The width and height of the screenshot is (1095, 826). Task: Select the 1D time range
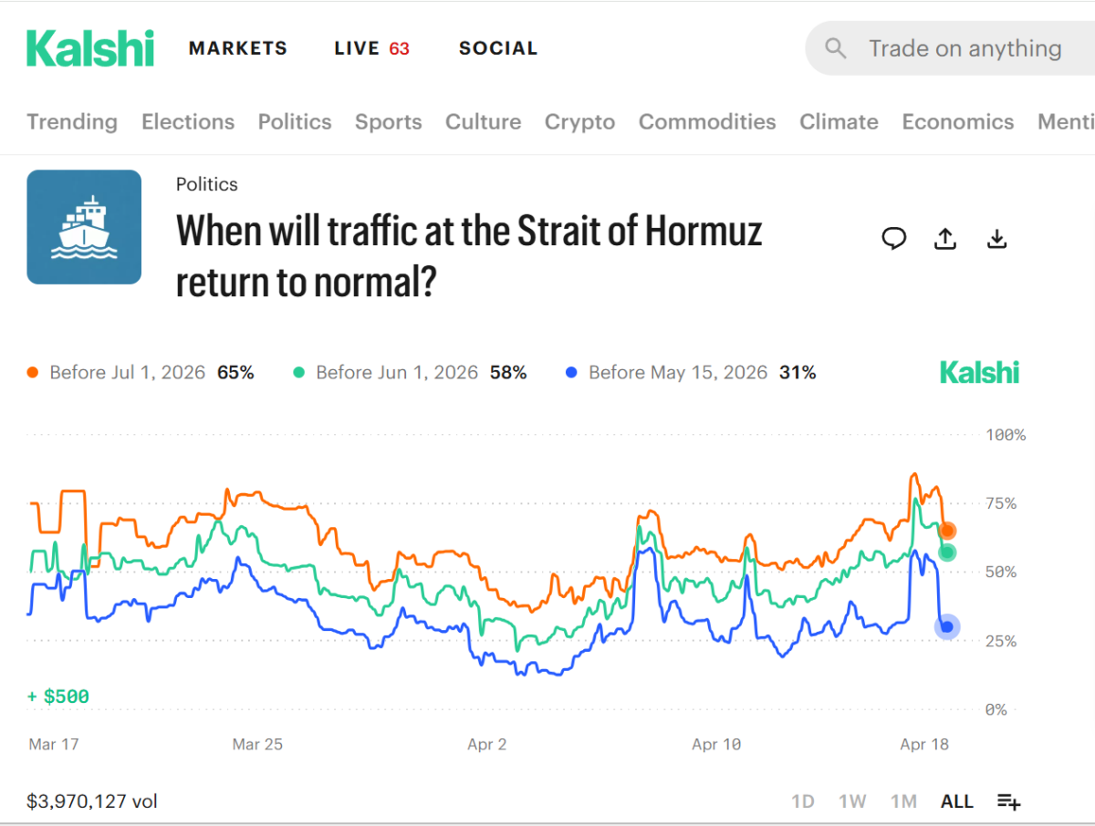click(x=802, y=801)
